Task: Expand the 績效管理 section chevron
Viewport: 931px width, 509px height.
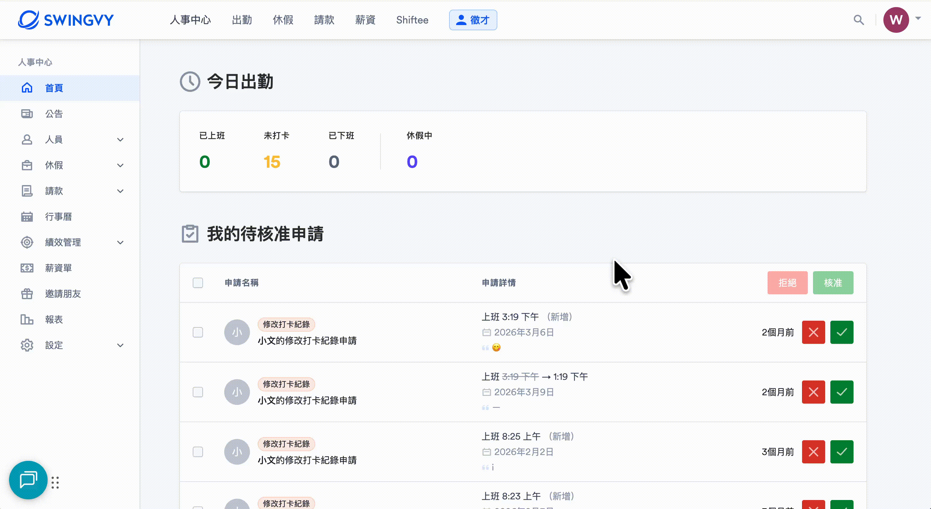Action: tap(120, 243)
